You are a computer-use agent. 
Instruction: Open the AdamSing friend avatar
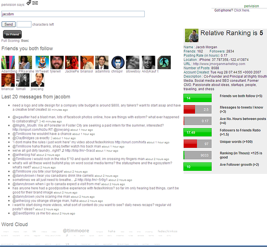tap(8, 62)
